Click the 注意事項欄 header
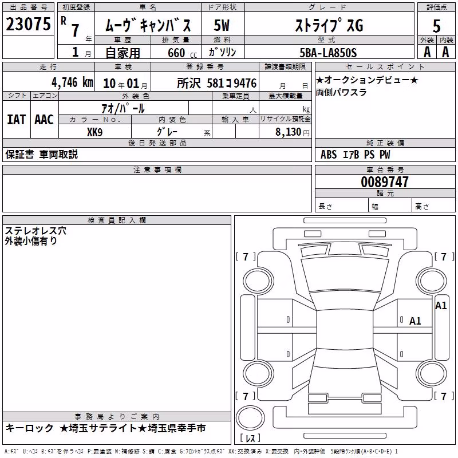This screenshot has height=458, width=458. [x=157, y=169]
